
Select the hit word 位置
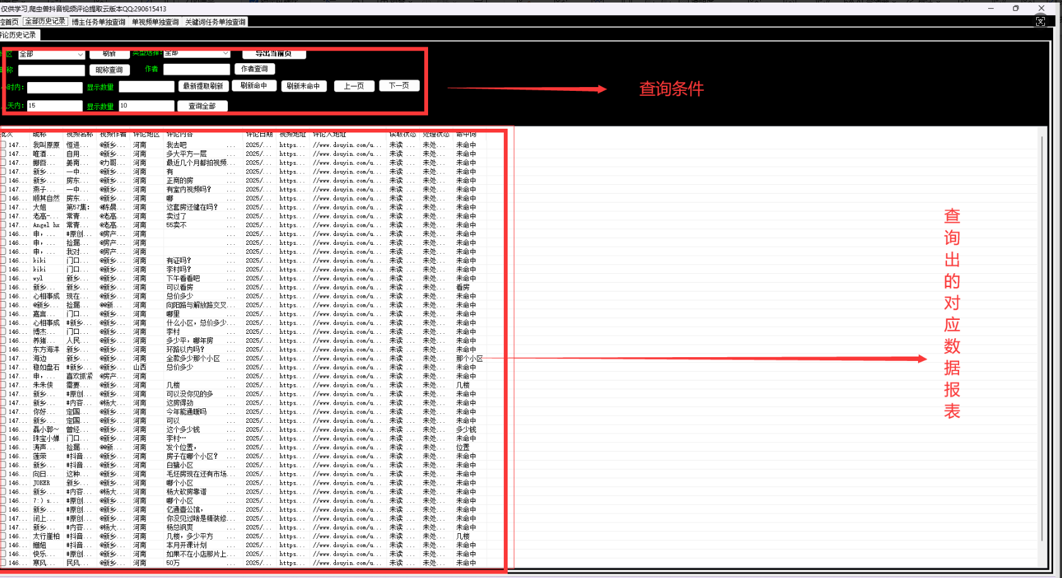click(x=463, y=447)
